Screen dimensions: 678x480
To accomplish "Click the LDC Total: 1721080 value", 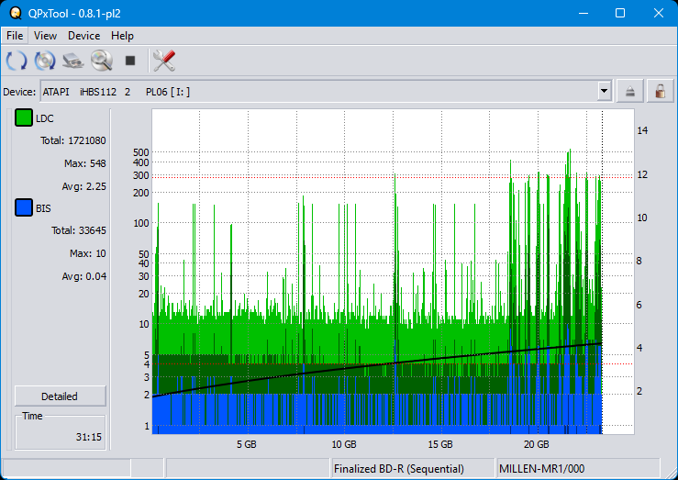I will click(73, 140).
